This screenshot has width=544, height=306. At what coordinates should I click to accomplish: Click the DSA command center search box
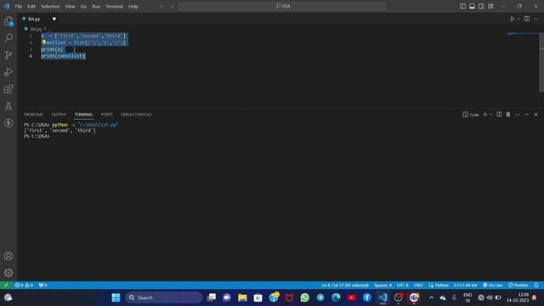point(282,6)
